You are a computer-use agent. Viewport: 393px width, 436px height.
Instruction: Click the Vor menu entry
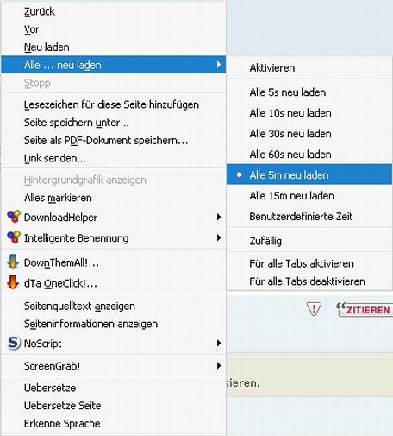114,29
